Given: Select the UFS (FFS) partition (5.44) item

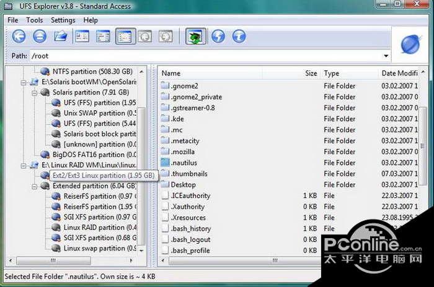Looking at the screenshot, I should coord(100,124).
